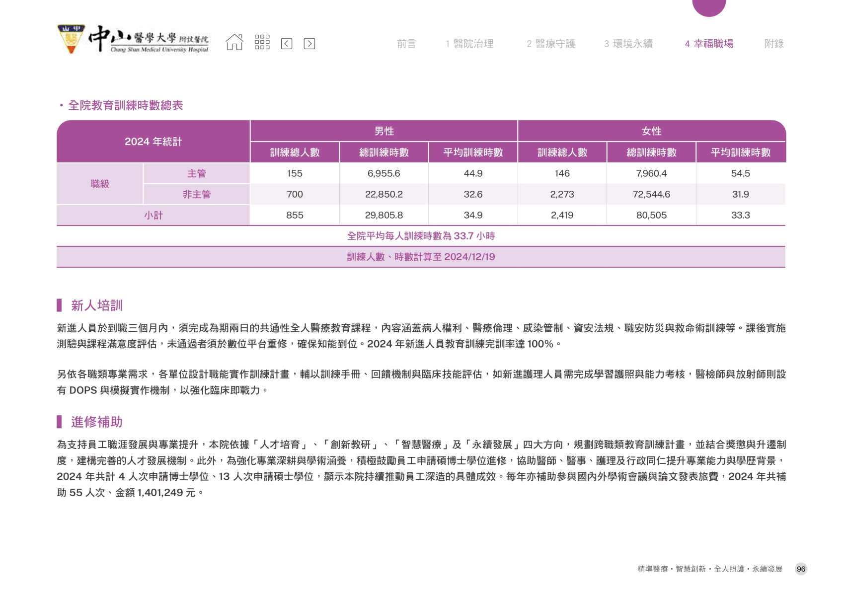Navigate to the 2 醫療守護 section
This screenshot has width=843, height=596.
click(x=551, y=44)
